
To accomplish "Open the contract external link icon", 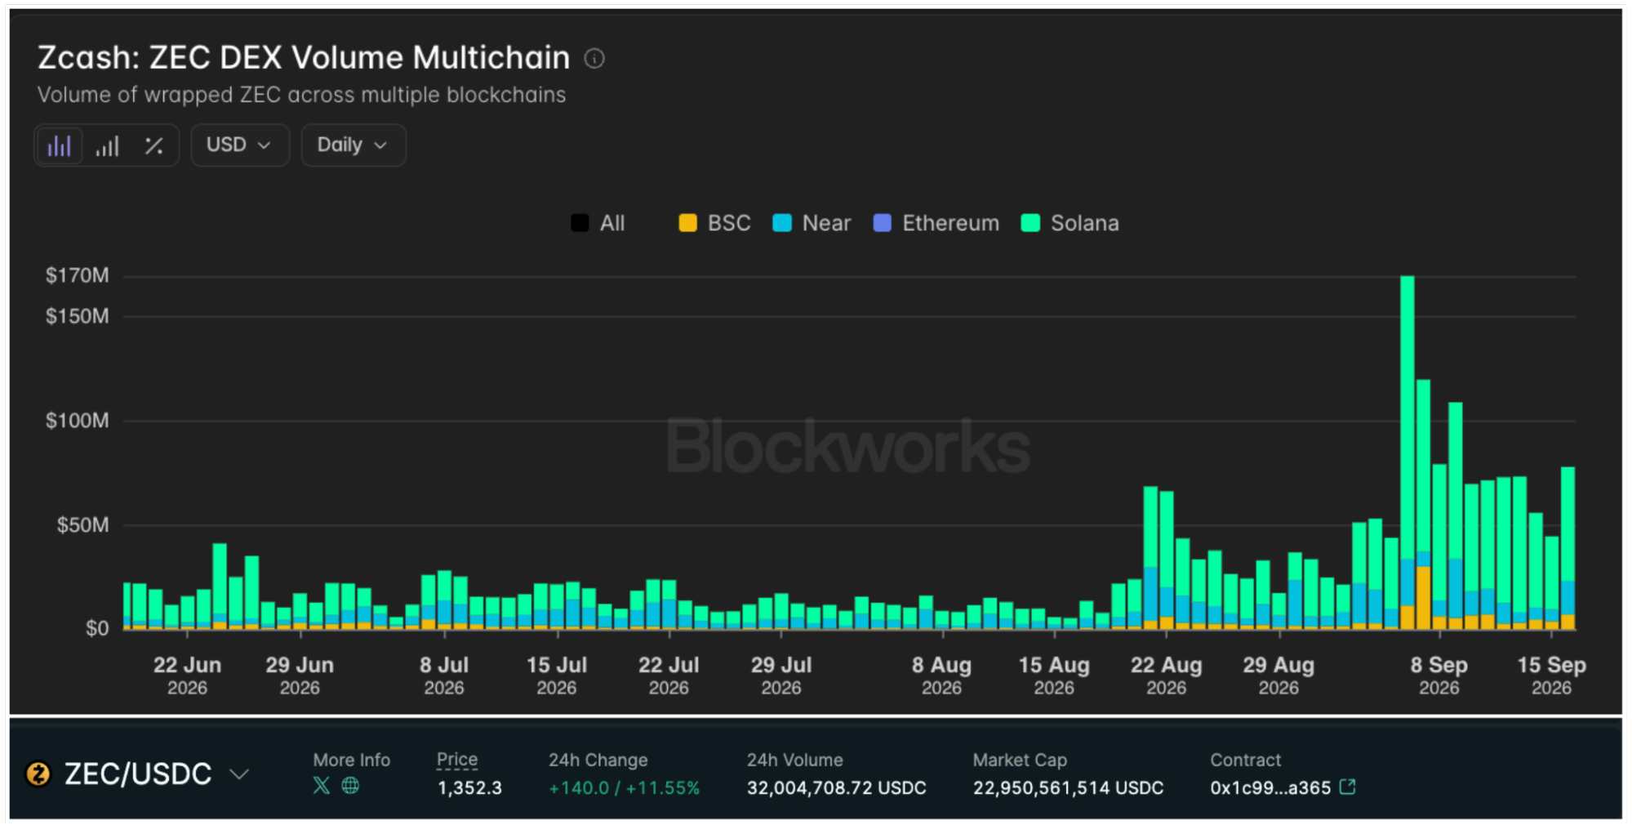I will [x=1348, y=787].
